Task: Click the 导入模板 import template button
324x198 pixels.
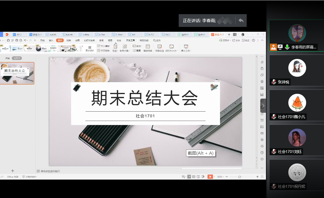Action: (x=104, y=46)
